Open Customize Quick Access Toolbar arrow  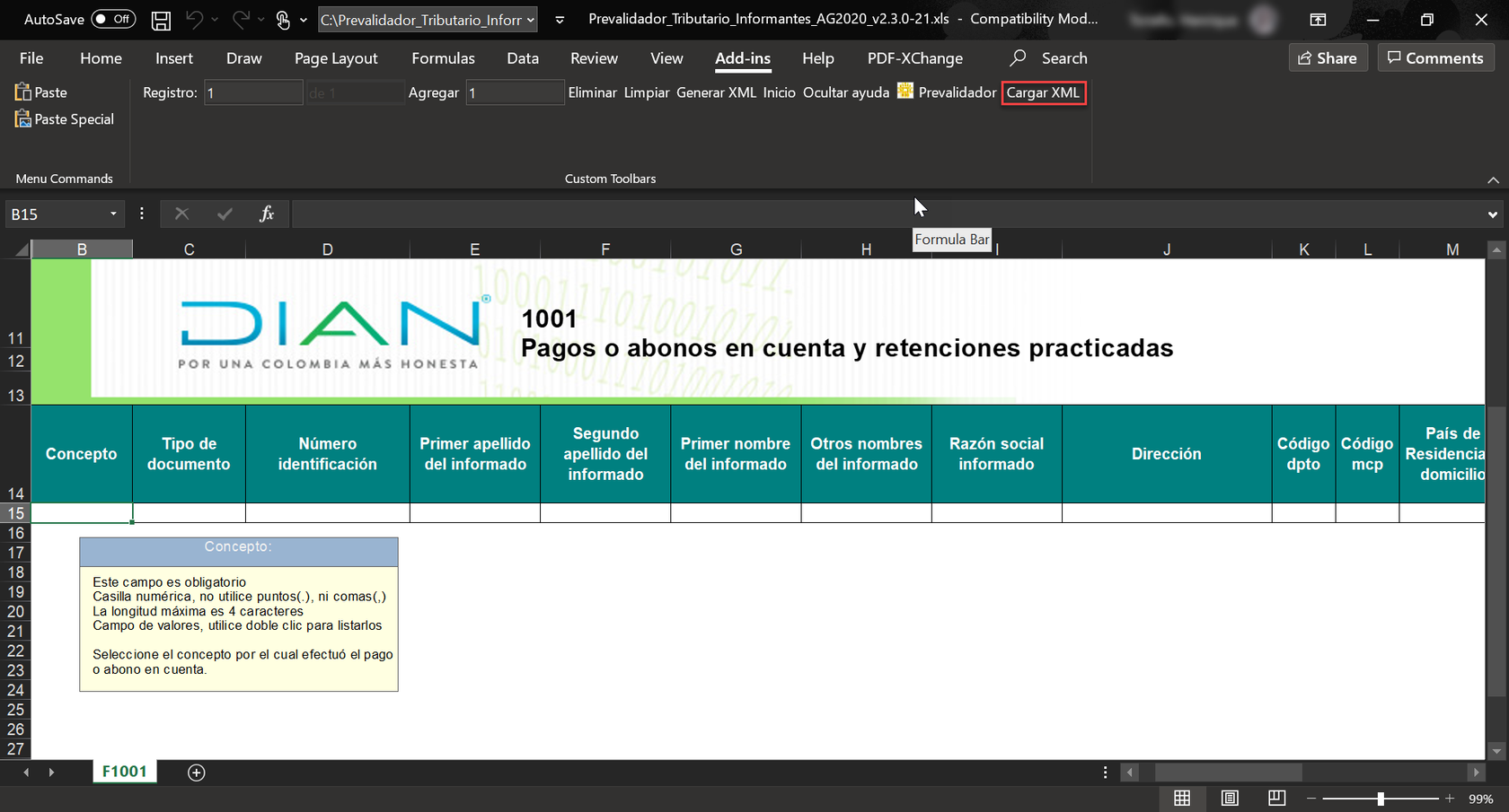pyautogui.click(x=560, y=20)
